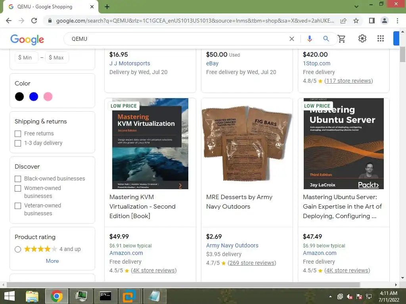Click the browser forward arrow
Screen dimensions: 406x304
click(x=21, y=21)
